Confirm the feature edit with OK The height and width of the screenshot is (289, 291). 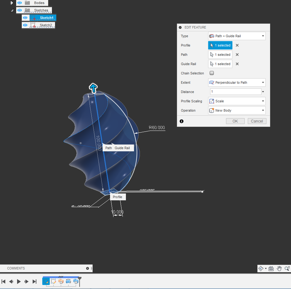pyautogui.click(x=235, y=121)
